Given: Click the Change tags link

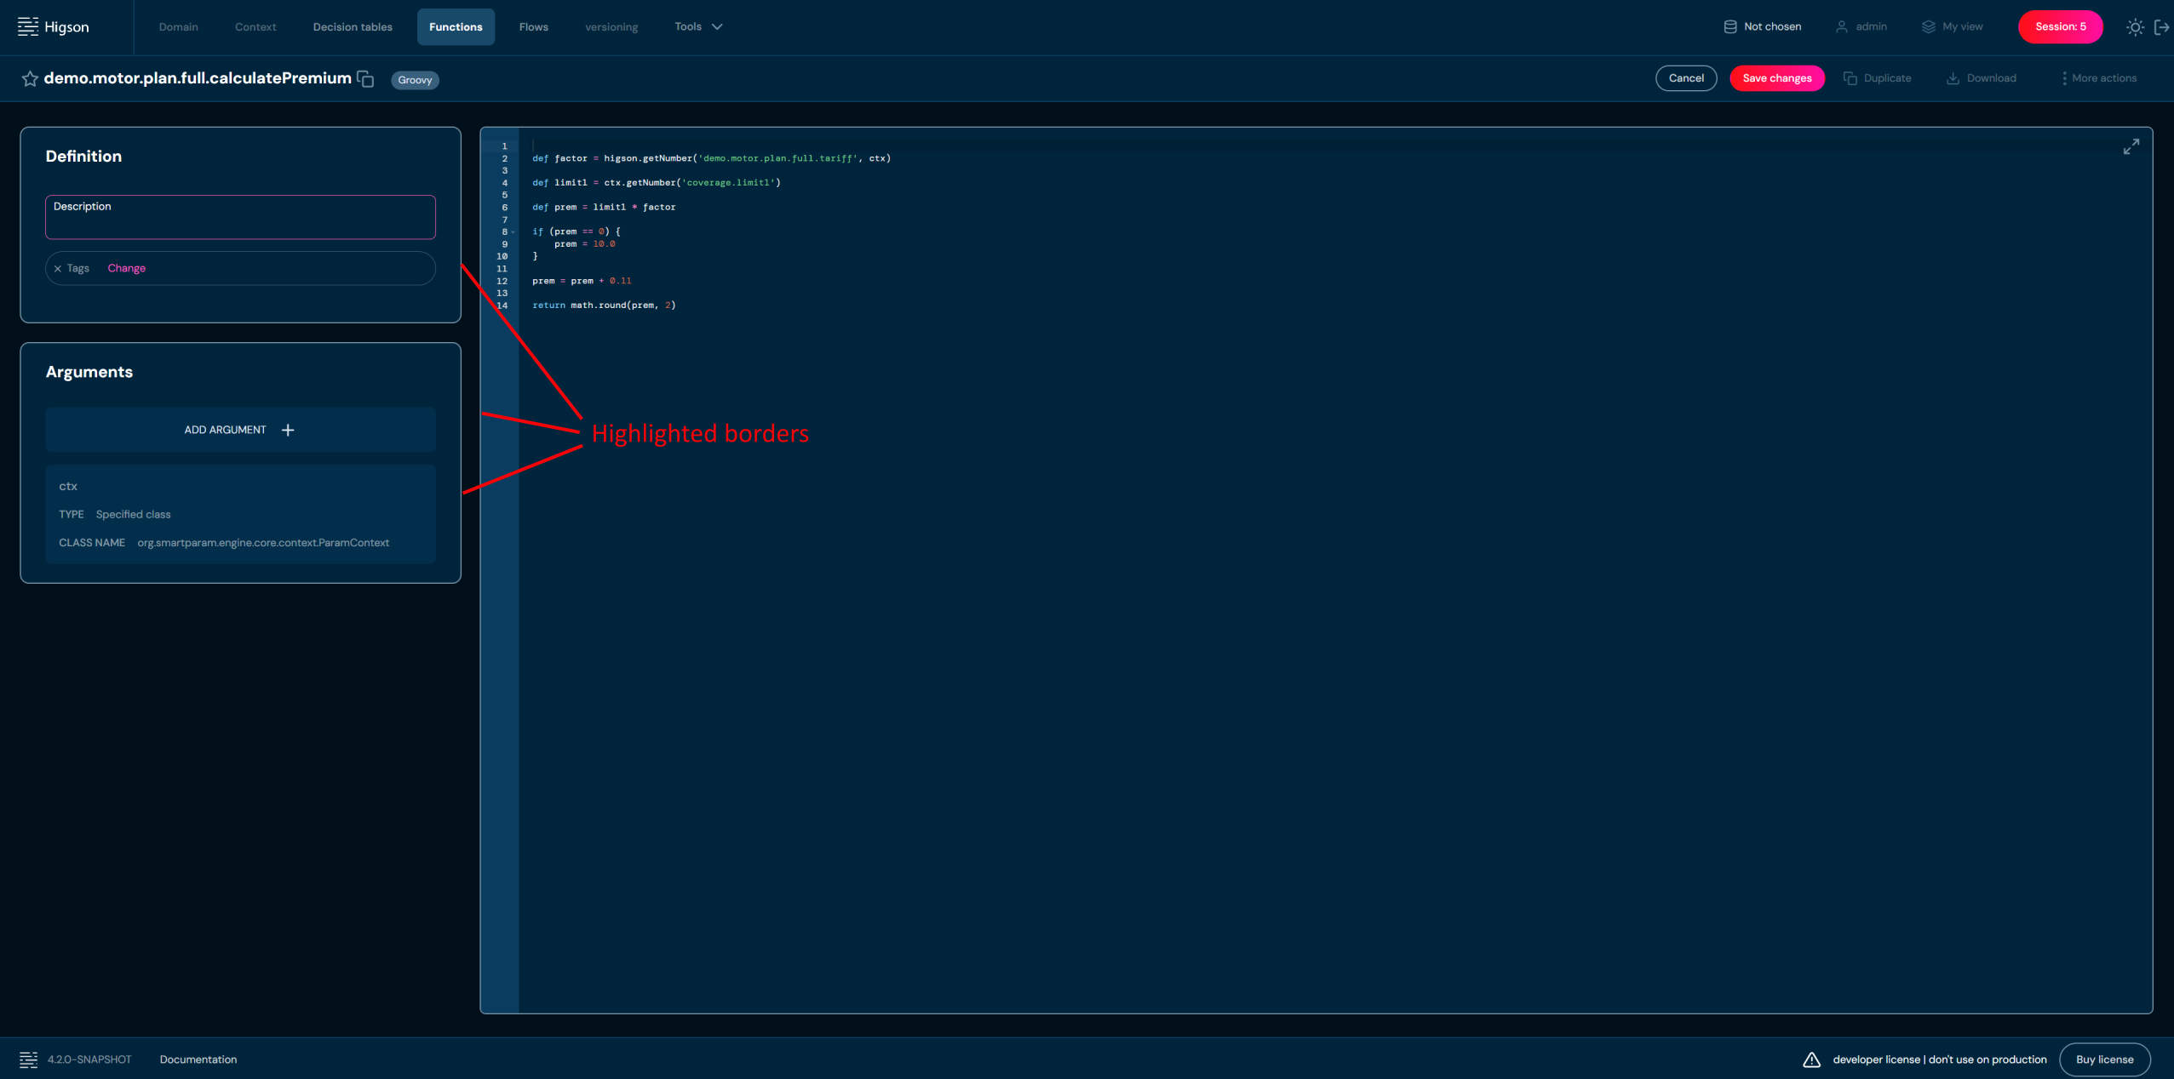Looking at the screenshot, I should tap(126, 269).
